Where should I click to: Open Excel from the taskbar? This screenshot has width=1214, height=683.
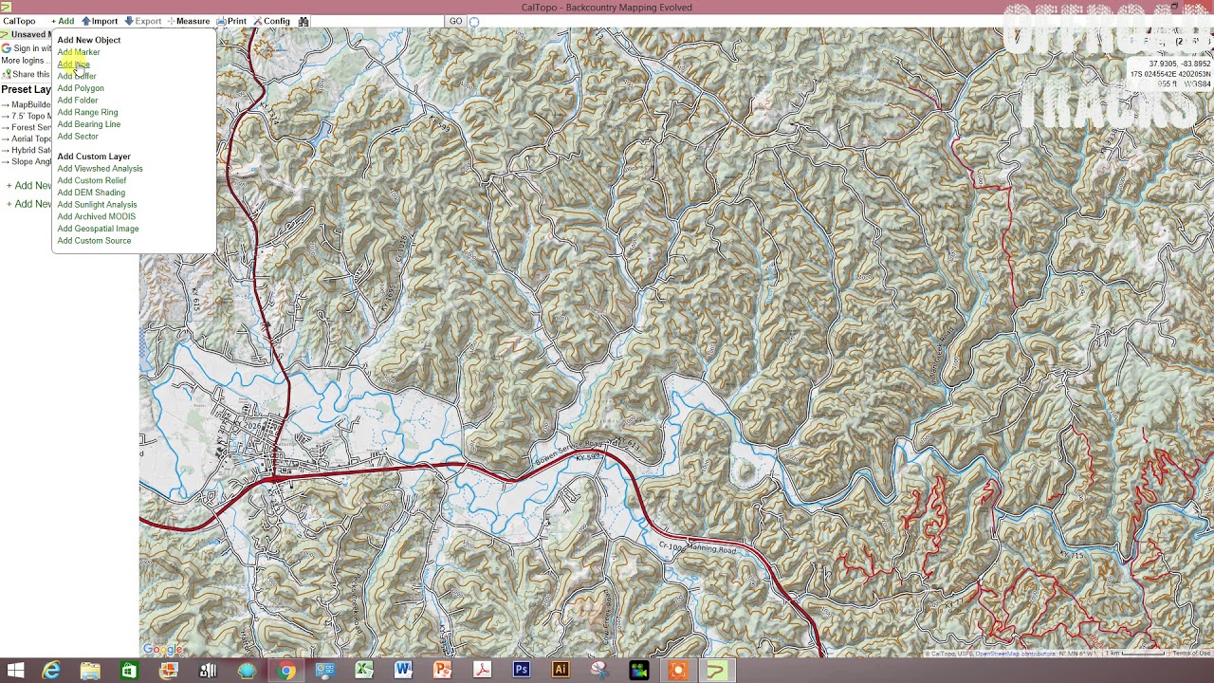(364, 671)
